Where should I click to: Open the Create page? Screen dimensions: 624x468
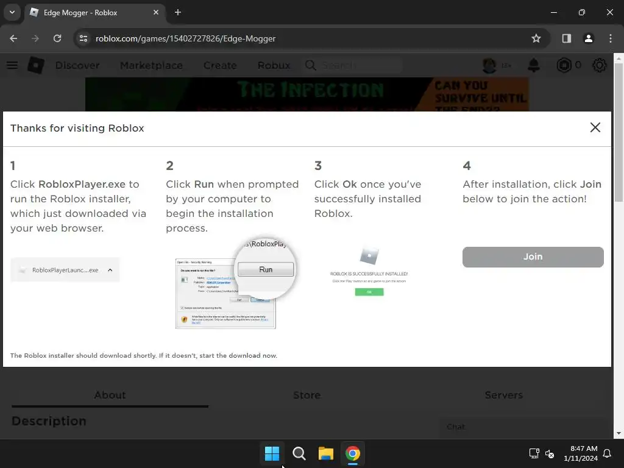[220, 65]
